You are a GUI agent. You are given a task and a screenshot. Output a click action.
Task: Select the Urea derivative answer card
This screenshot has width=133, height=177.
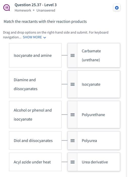coord(94,162)
